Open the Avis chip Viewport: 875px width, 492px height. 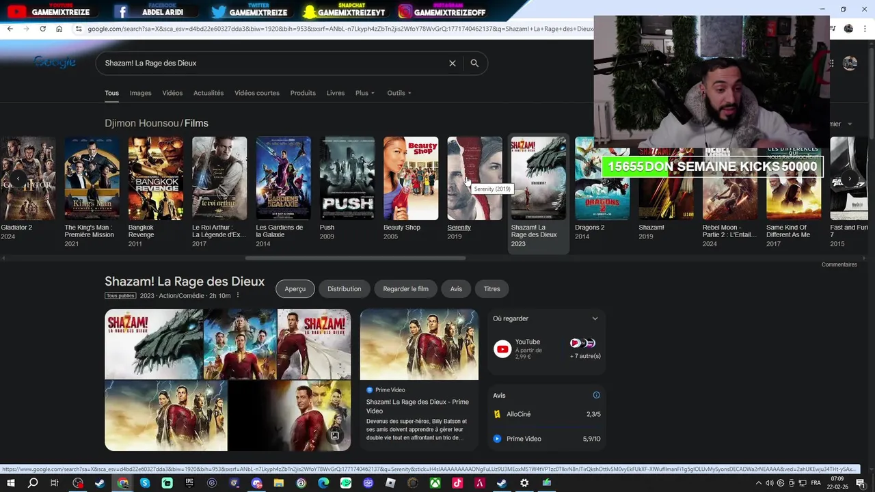[x=456, y=289]
